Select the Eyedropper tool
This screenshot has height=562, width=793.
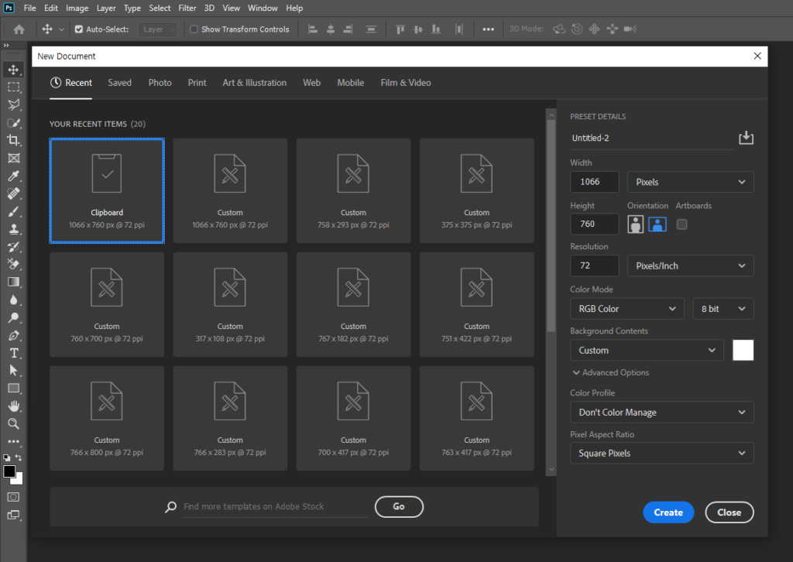point(13,176)
